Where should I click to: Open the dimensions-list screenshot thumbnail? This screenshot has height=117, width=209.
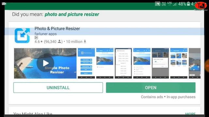pos(123,63)
